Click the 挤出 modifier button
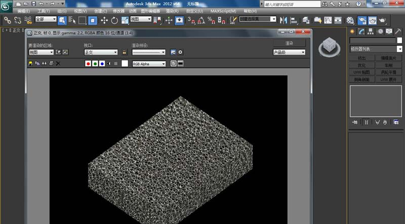This screenshot has width=405, height=224. (361, 58)
